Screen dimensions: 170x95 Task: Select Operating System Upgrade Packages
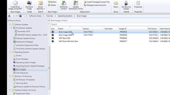(x=30, y=66)
